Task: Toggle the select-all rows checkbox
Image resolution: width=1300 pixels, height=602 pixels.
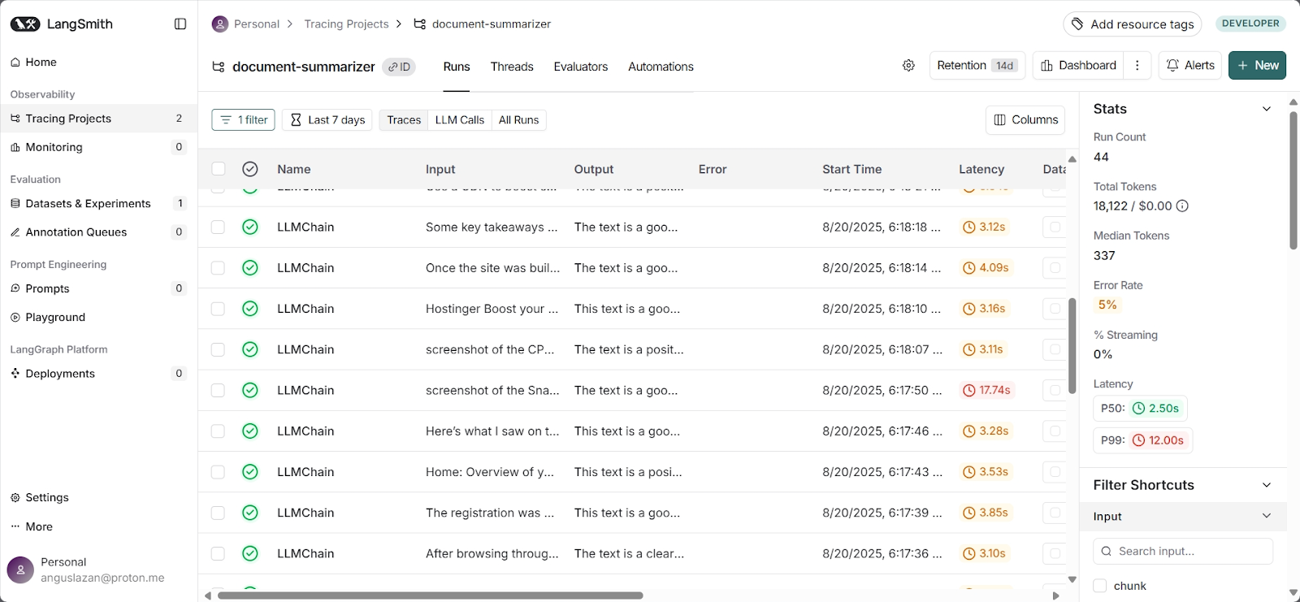Action: [218, 169]
